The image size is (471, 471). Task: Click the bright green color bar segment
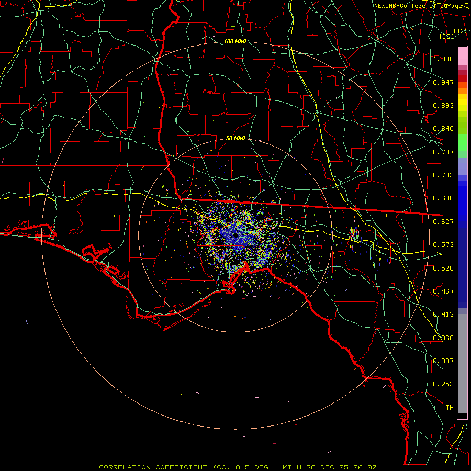click(462, 143)
